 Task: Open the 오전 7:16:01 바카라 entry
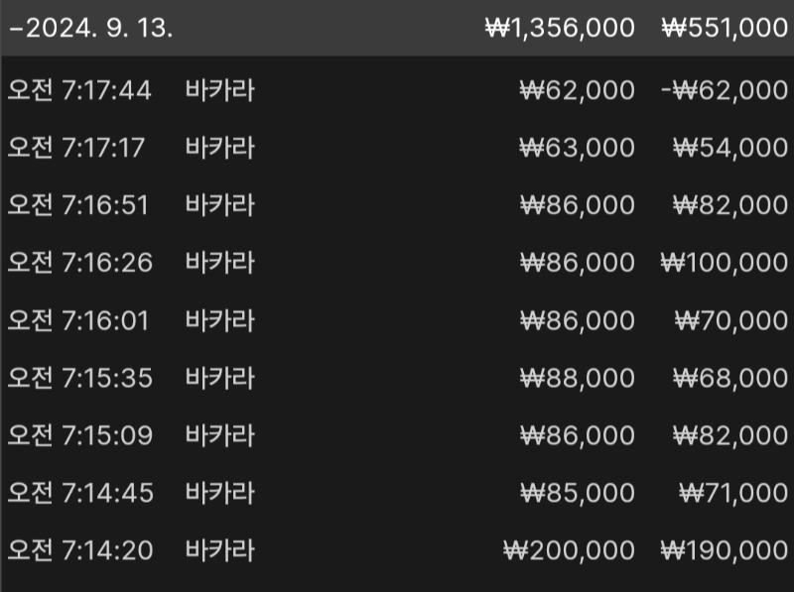397,320
